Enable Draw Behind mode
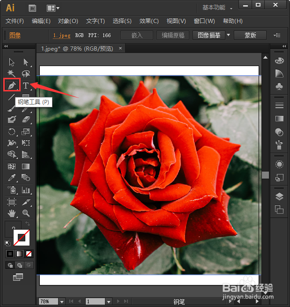290x307 pixels. 19,265
